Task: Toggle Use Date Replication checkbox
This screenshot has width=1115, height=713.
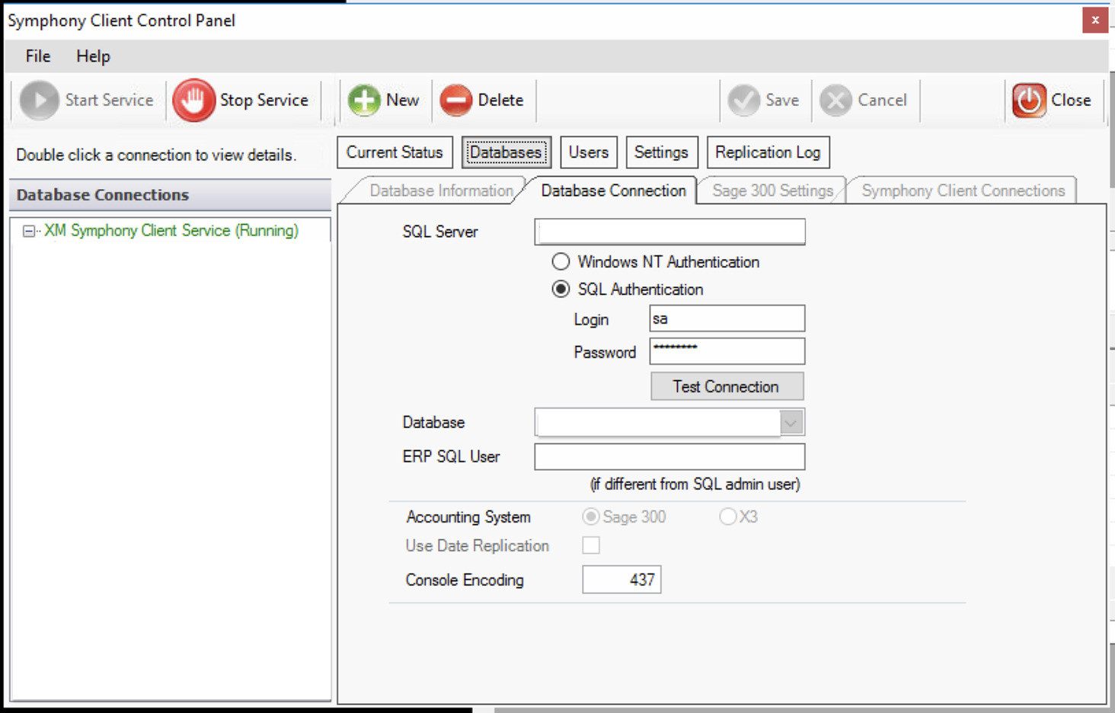Action: click(591, 545)
